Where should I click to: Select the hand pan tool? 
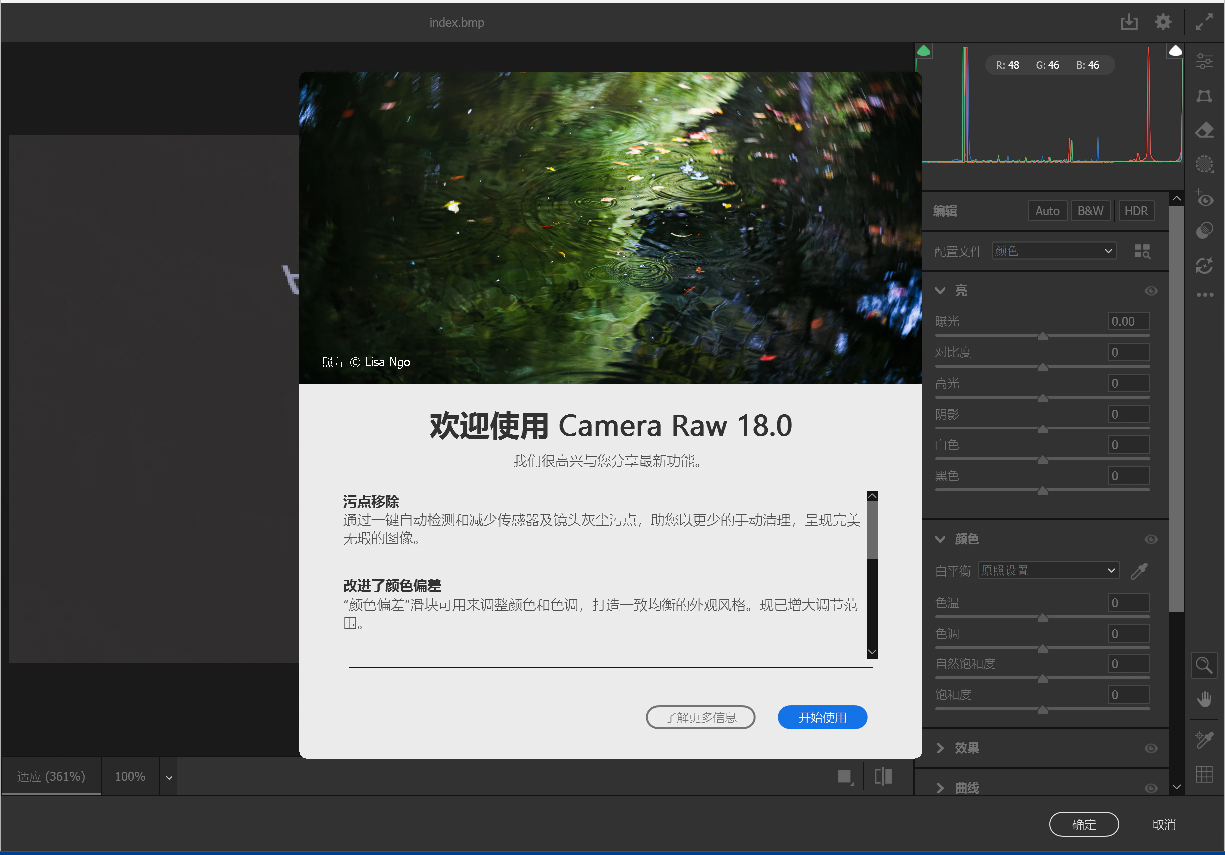click(1204, 699)
